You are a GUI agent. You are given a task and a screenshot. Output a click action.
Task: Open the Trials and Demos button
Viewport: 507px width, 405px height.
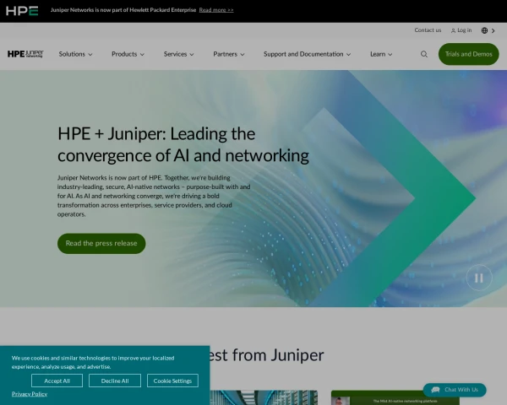pyautogui.click(x=468, y=54)
